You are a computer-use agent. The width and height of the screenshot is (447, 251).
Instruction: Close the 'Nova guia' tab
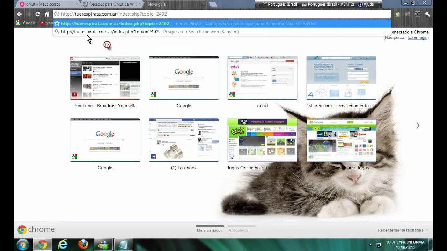(x=203, y=4)
